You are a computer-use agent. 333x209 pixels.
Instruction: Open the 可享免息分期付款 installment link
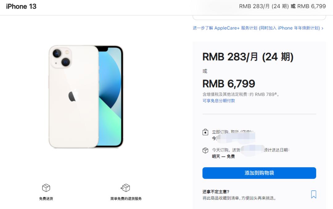coord(219,101)
